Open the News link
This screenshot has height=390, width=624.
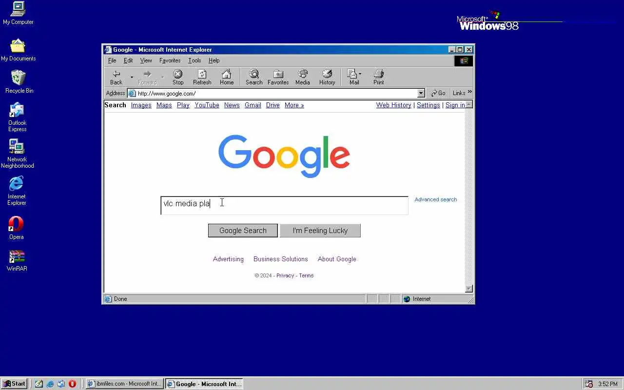pos(232,105)
